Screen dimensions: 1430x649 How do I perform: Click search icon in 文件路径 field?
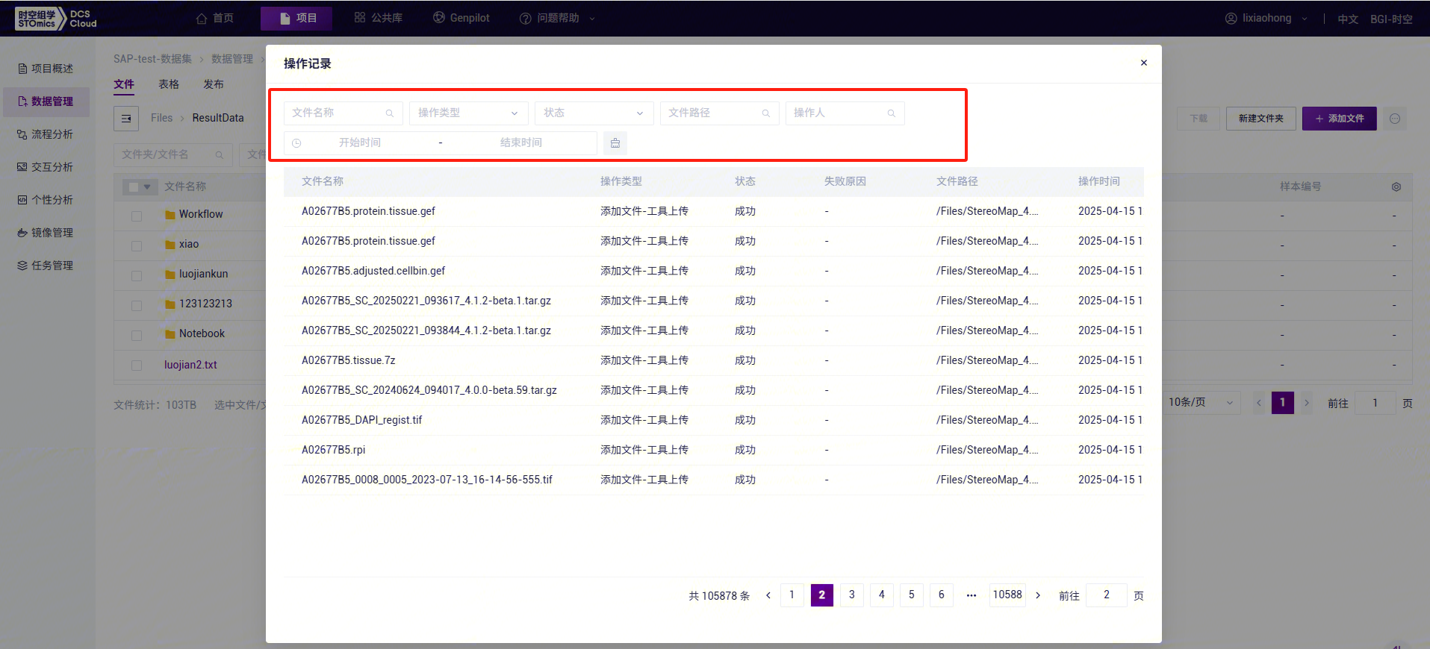point(766,113)
